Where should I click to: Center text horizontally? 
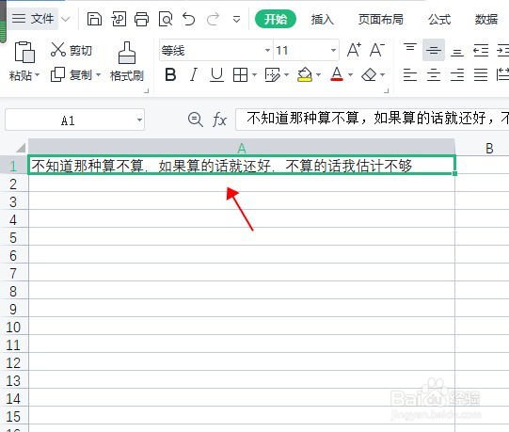click(434, 75)
